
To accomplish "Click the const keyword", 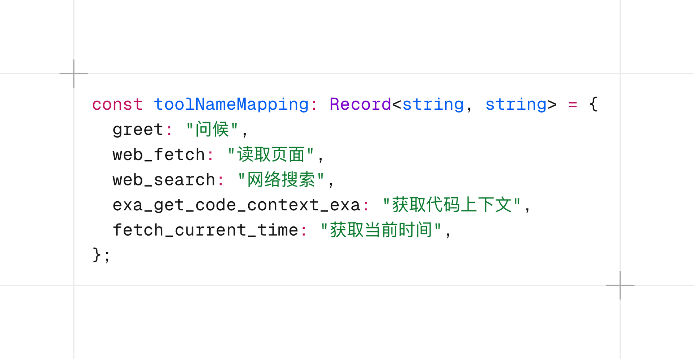I will pyautogui.click(x=116, y=105).
